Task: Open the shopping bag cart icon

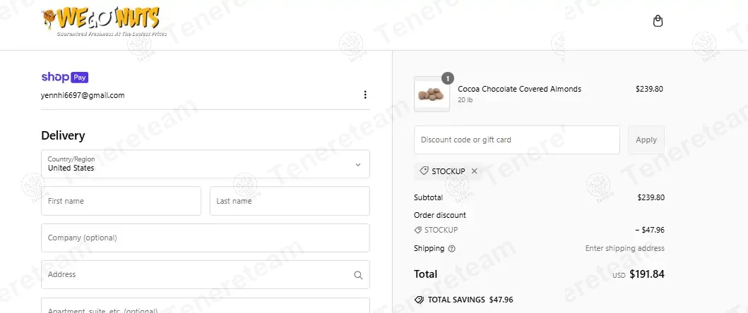Action: (658, 21)
